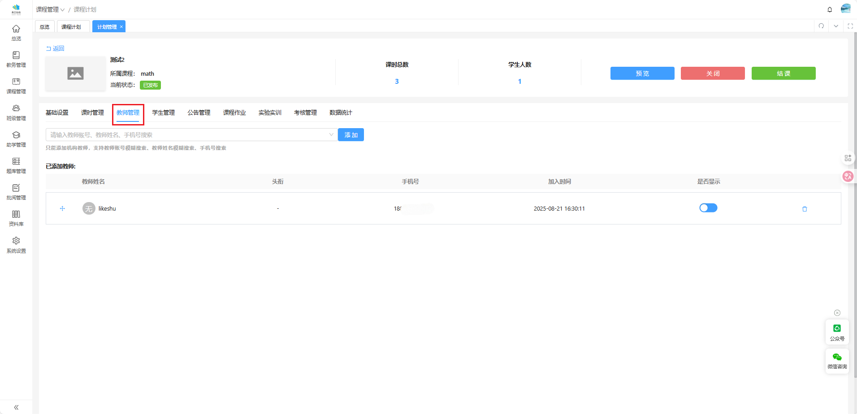Click the blue 添加 button

(x=351, y=135)
